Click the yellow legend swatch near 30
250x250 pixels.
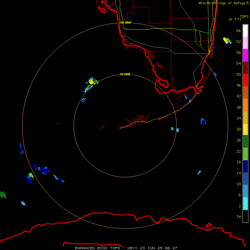click(245, 129)
